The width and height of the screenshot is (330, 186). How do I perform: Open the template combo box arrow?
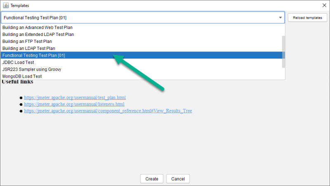pos(280,17)
